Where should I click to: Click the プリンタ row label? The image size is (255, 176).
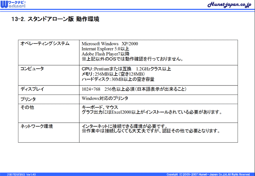[28, 99]
